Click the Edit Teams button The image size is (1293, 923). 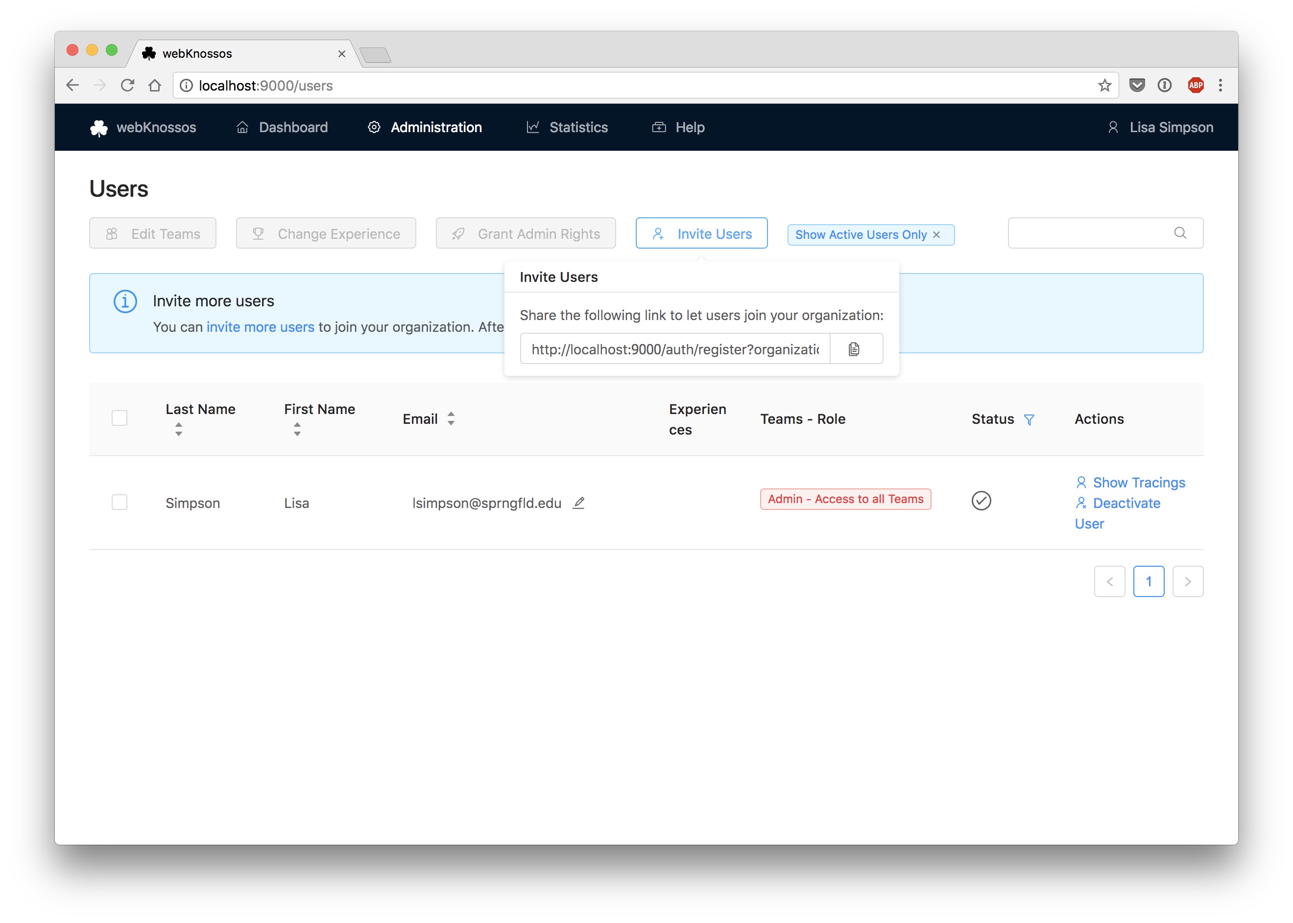152,233
